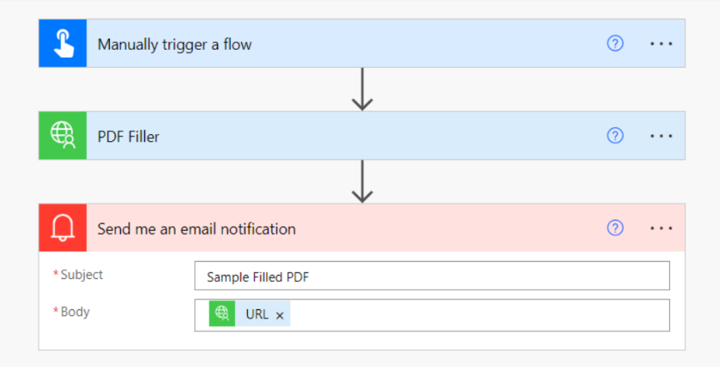Open the ellipsis menu on Manually trigger a flow
720x367 pixels.
tap(661, 44)
